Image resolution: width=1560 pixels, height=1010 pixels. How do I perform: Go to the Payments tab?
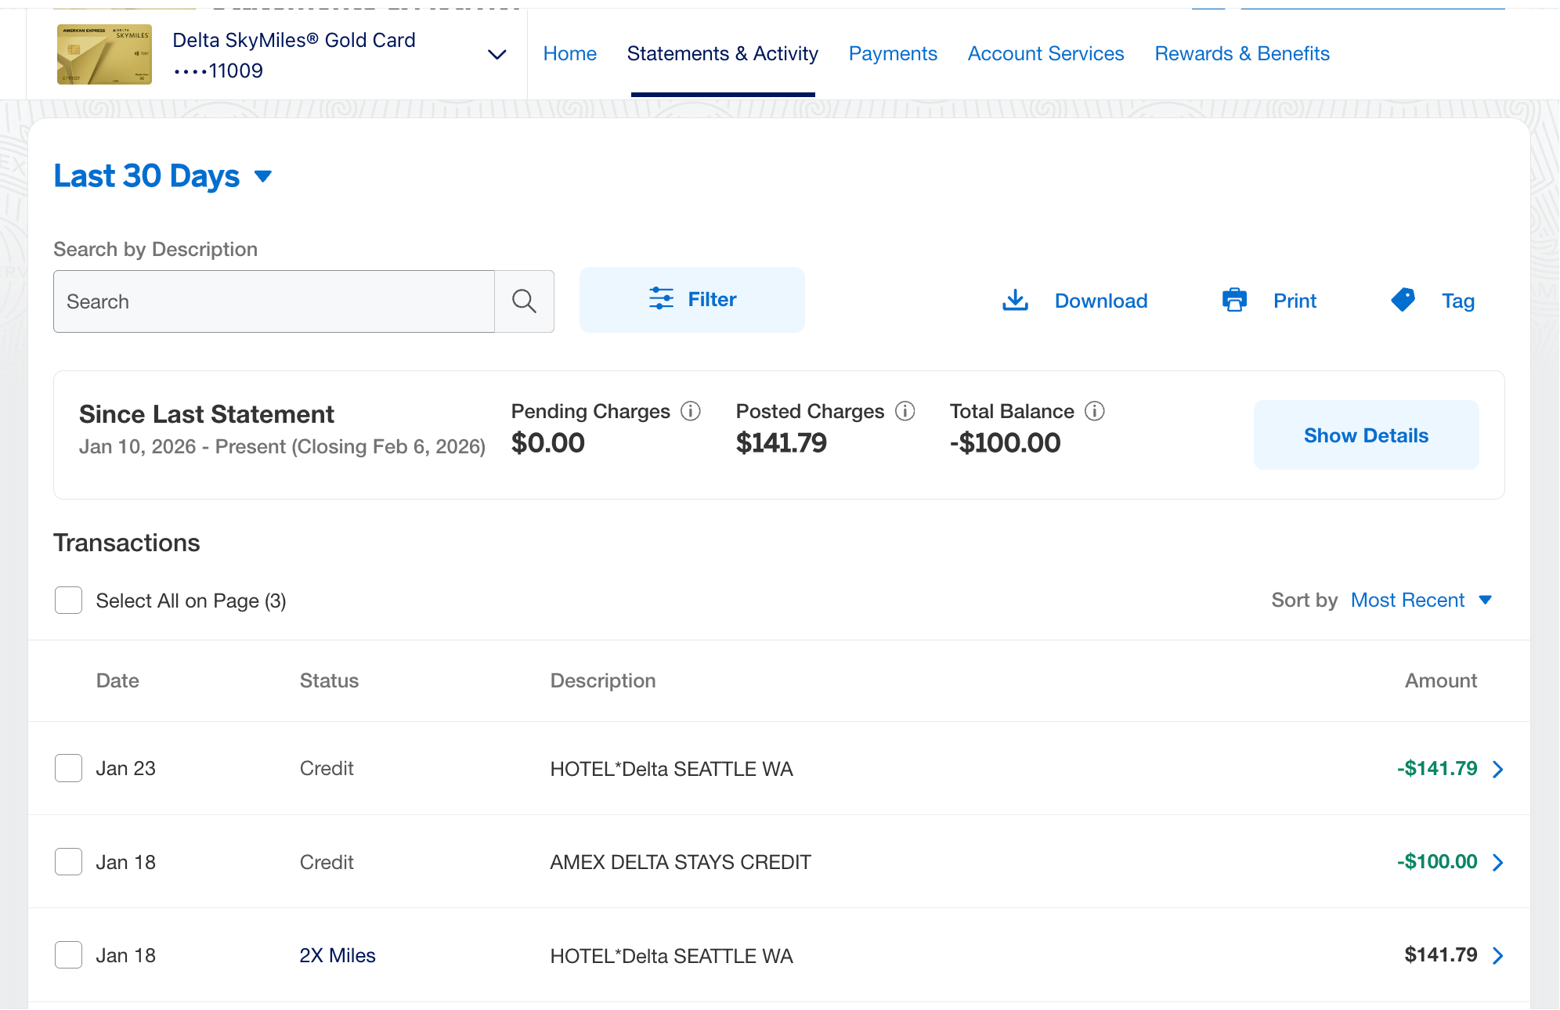(x=893, y=54)
